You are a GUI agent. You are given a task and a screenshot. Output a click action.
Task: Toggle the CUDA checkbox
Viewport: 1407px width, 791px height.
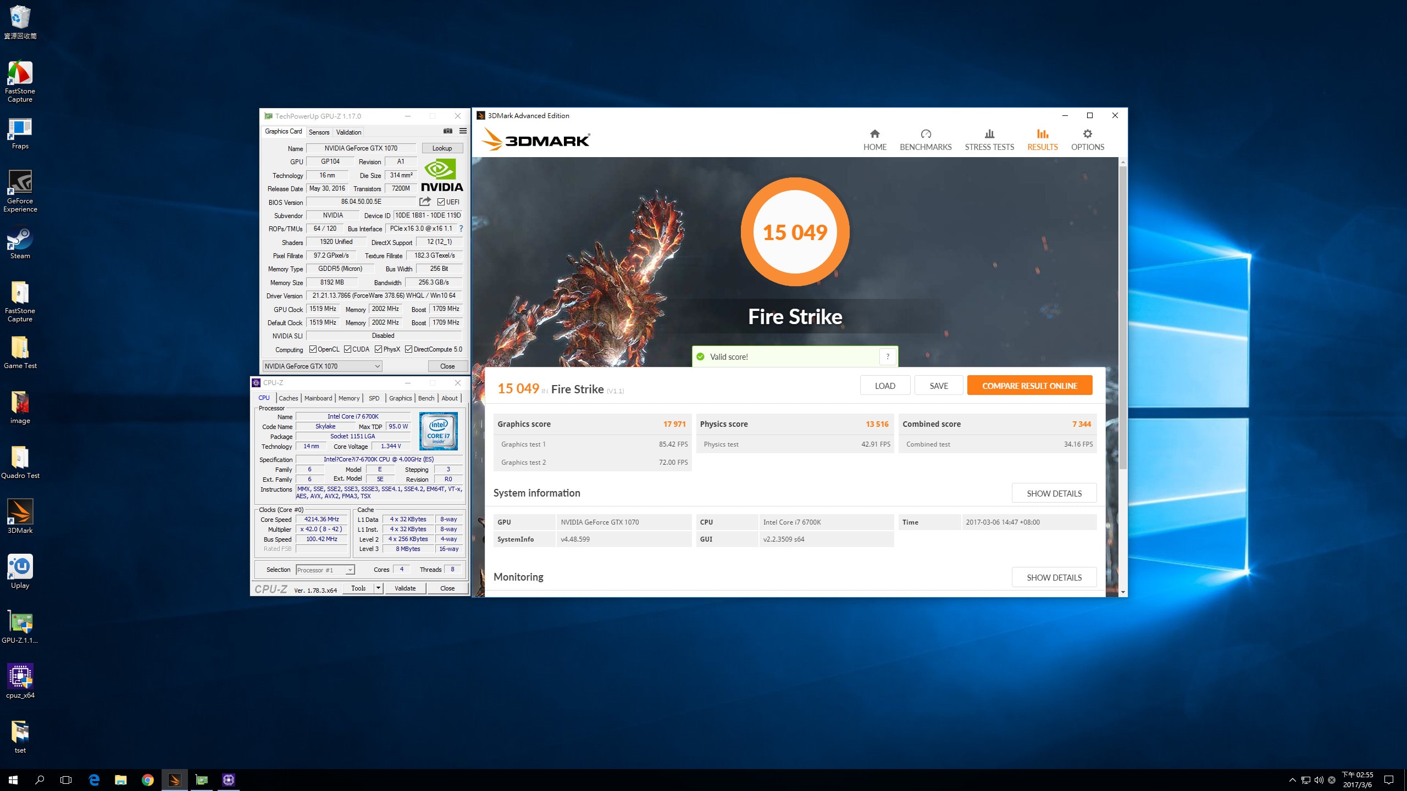click(x=347, y=349)
